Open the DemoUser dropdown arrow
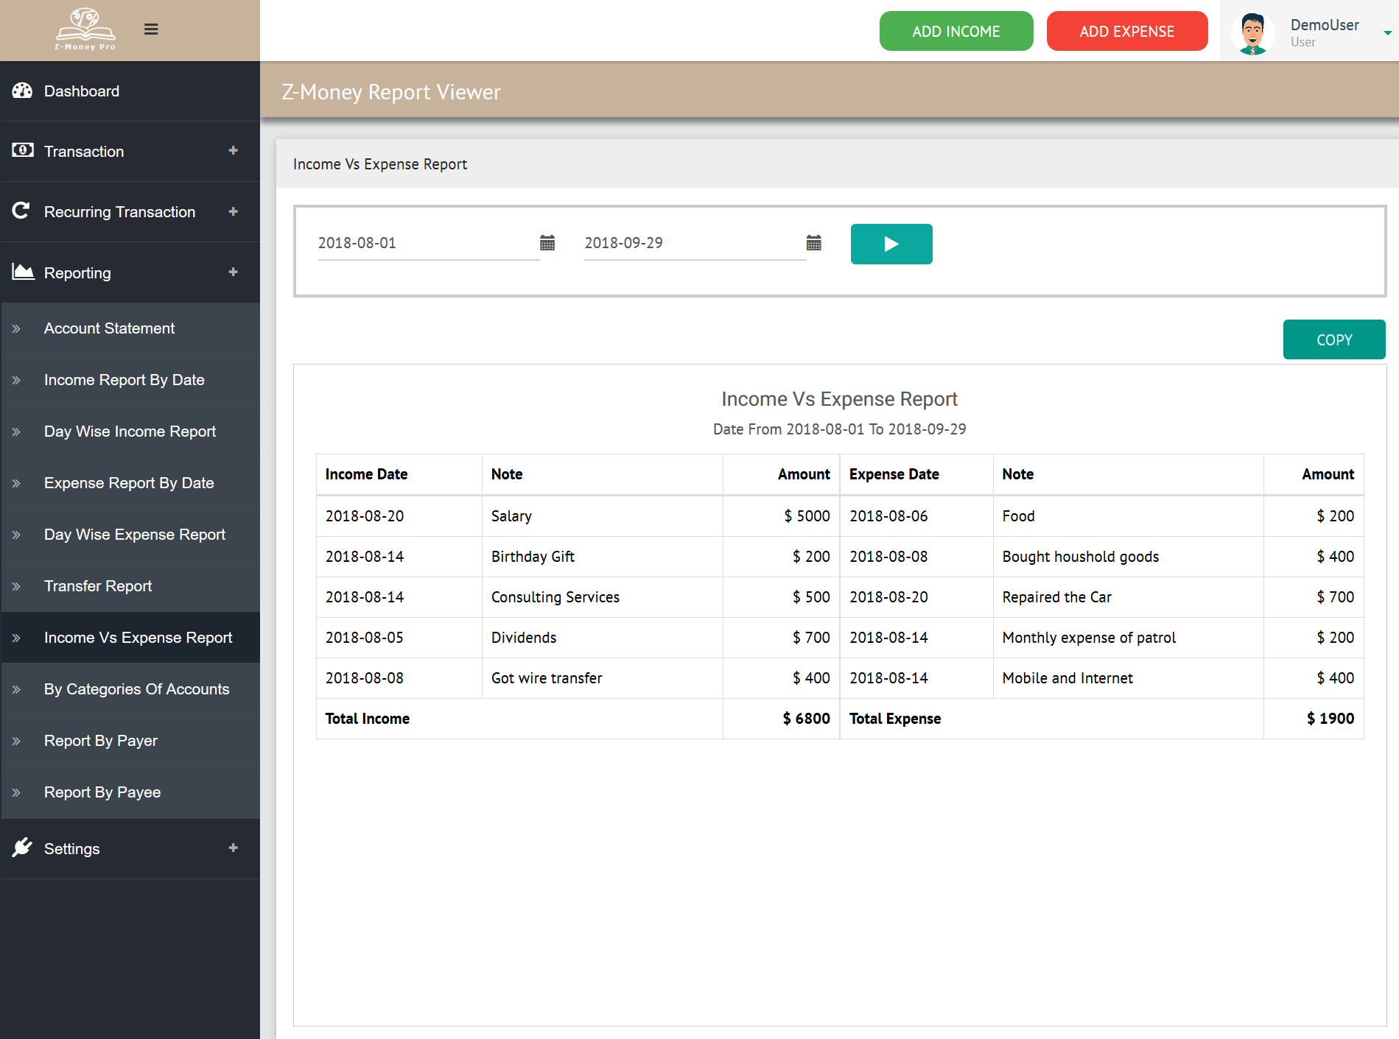This screenshot has height=1039, width=1399. [x=1388, y=33]
